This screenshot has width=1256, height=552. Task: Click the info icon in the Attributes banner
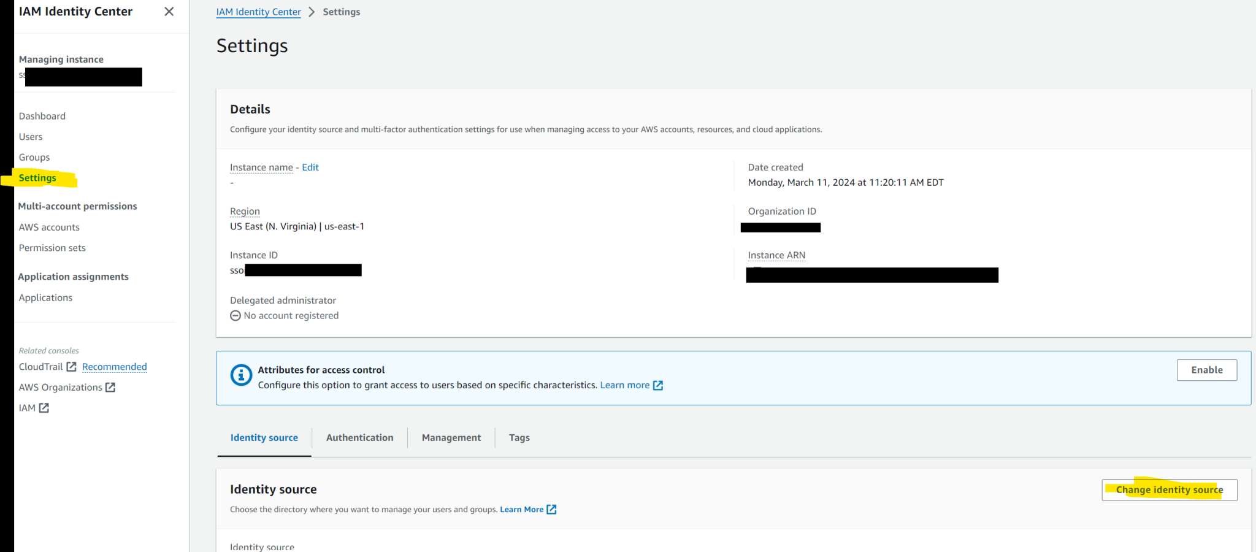click(x=240, y=375)
